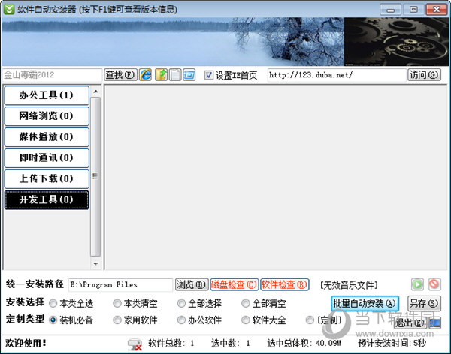Click the category list scroll down arrow
The width and height of the screenshot is (451, 354).
[95, 263]
